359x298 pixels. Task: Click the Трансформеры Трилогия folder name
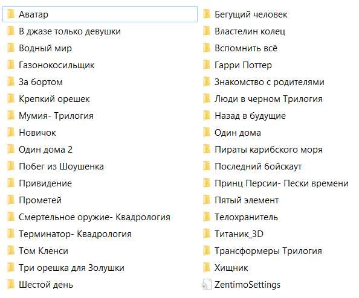pyautogui.click(x=268, y=251)
